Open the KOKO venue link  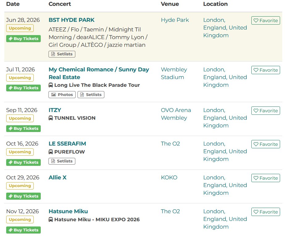(169, 178)
